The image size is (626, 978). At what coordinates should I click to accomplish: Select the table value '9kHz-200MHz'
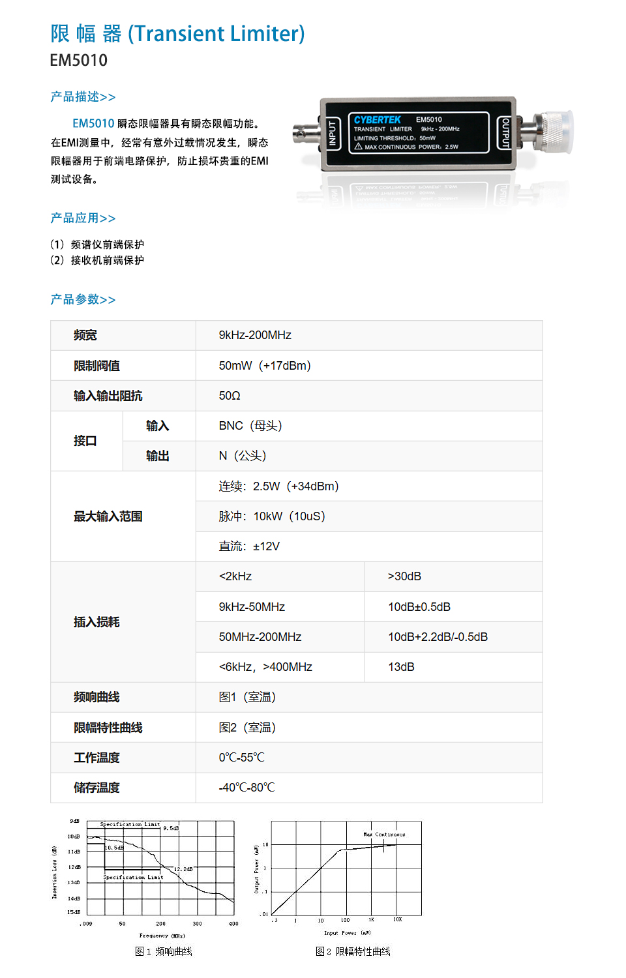click(x=255, y=335)
